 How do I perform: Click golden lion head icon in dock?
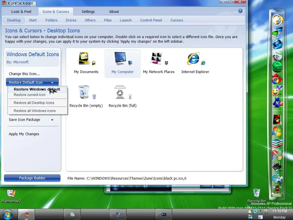click(277, 20)
